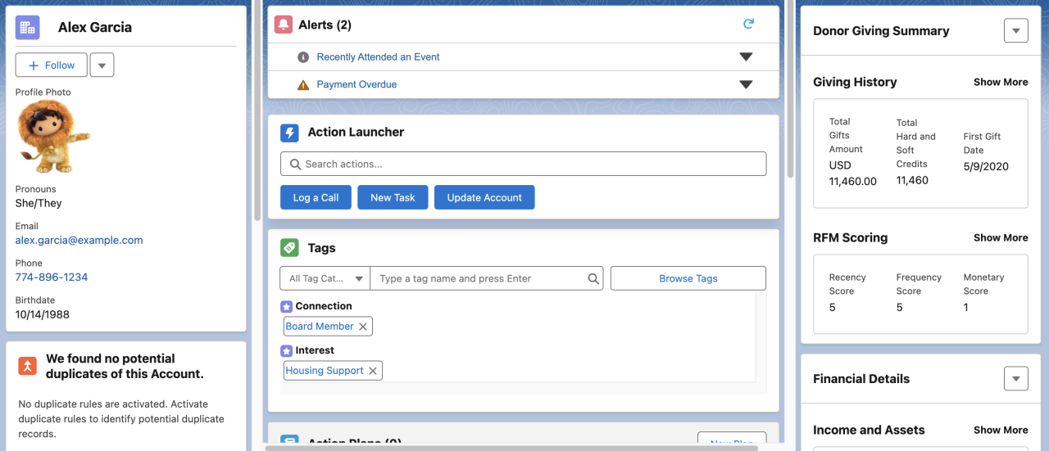The image size is (1049, 451).
Task: Open the dropdown next to Follow button
Action: pyautogui.click(x=102, y=65)
